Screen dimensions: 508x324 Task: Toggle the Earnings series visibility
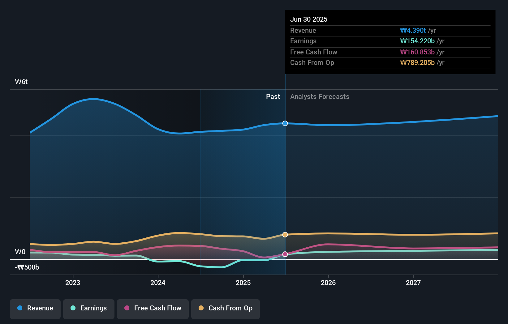(89, 309)
